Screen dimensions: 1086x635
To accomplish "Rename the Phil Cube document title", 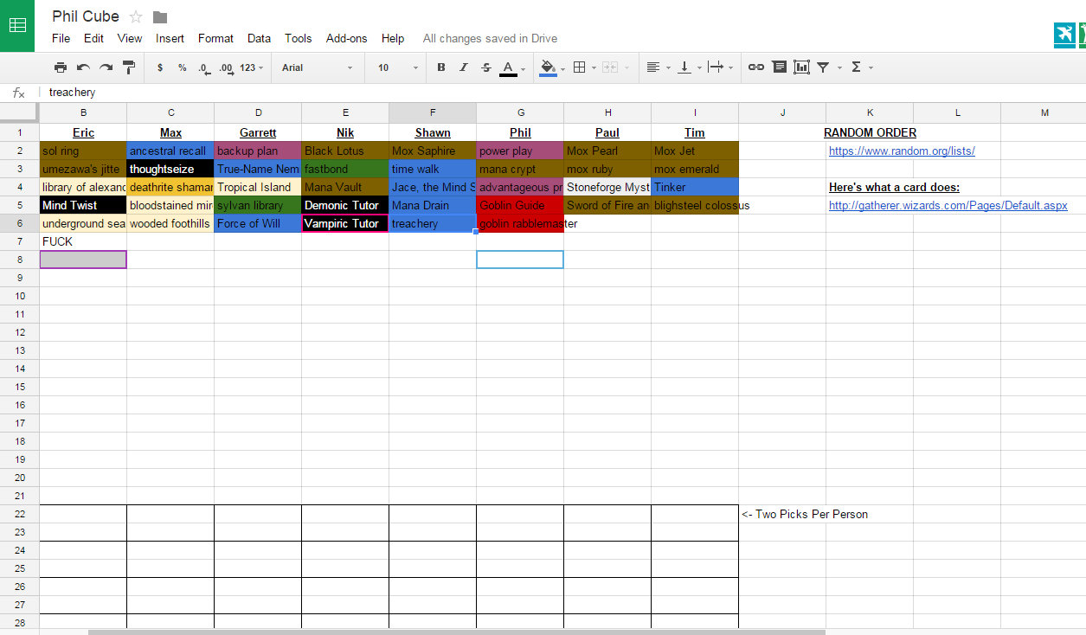I will tap(86, 16).
